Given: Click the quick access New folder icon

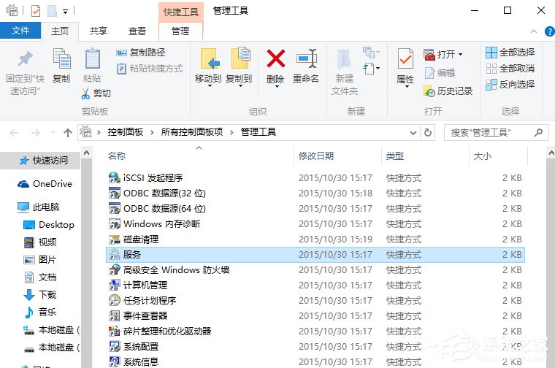Looking at the screenshot, I should pos(53,11).
